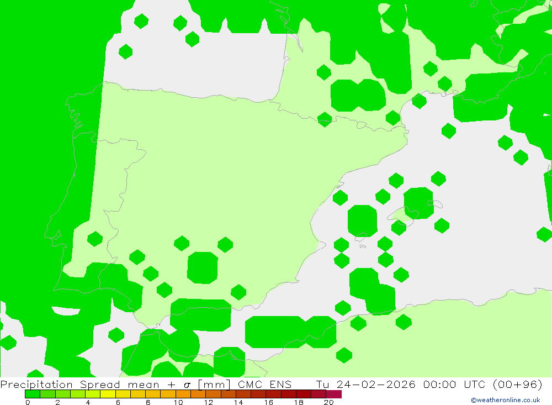Click the date 'Tu 24-02-2026' text
The height and width of the screenshot is (405, 552).
[366, 384]
